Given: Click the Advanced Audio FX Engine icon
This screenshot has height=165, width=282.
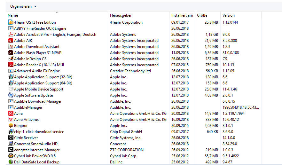Looking at the screenshot, I should click(x=11, y=71).
